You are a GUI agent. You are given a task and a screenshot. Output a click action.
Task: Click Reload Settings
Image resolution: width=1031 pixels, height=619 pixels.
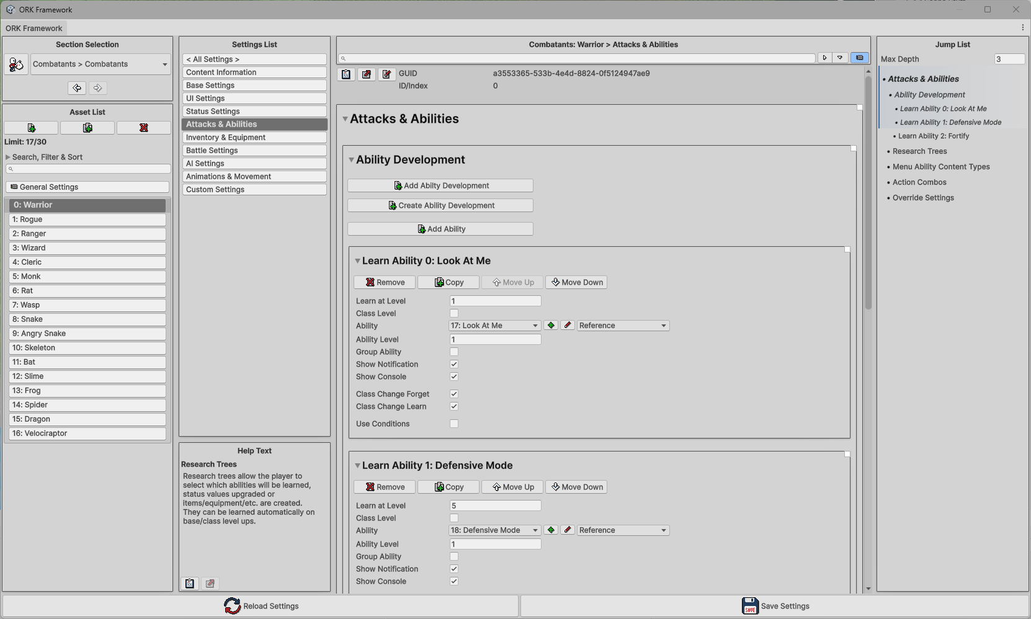tap(261, 606)
